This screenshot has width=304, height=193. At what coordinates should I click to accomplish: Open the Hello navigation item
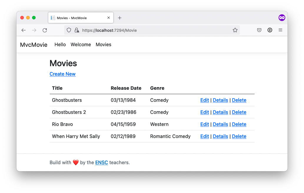coord(60,44)
